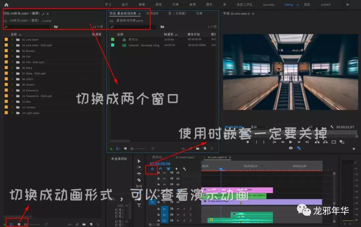Viewport: 361px width, 227px height.
Task: Toggle V6 track output eye
Action: point(178,173)
